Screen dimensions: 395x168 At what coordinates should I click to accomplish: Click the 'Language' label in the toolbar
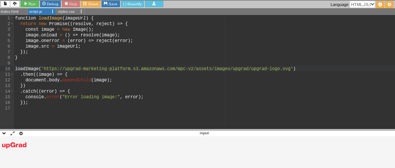coord(340,4)
